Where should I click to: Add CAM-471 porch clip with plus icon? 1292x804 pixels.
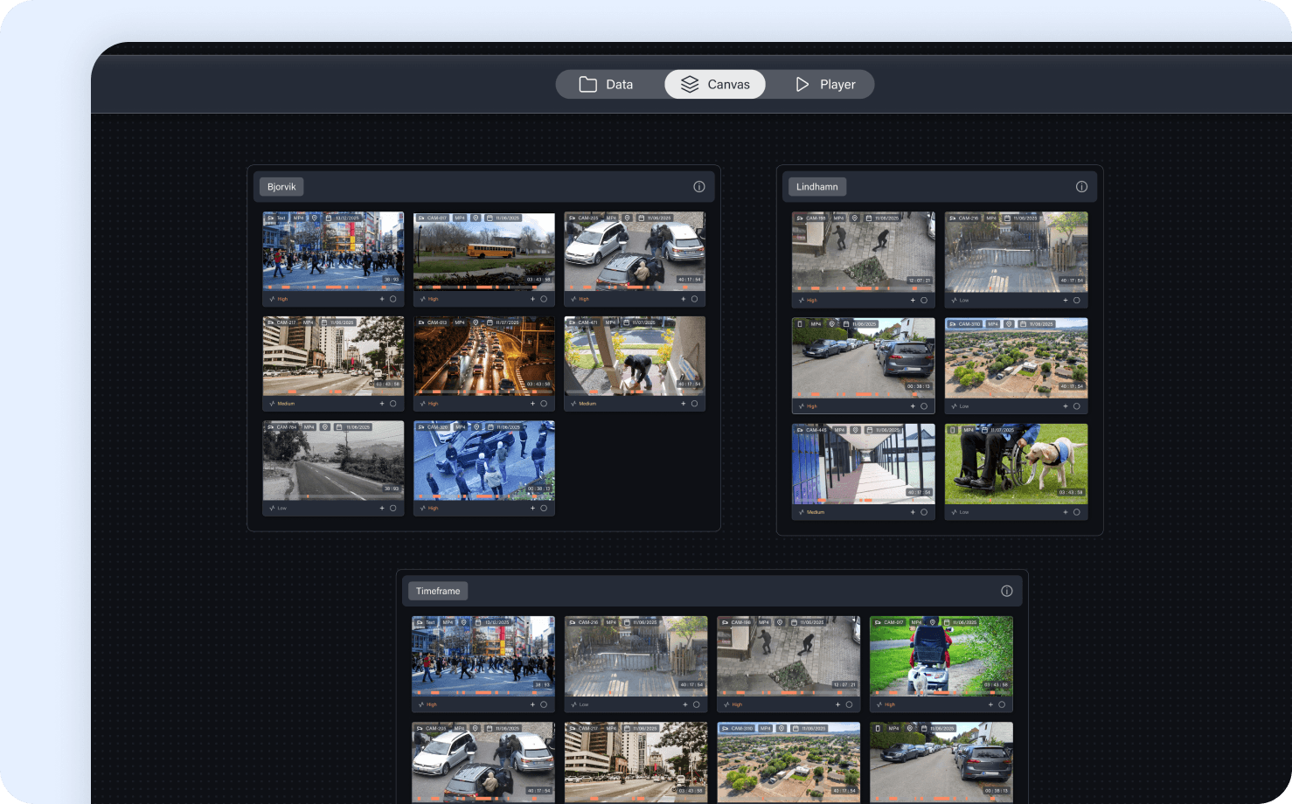[684, 404]
